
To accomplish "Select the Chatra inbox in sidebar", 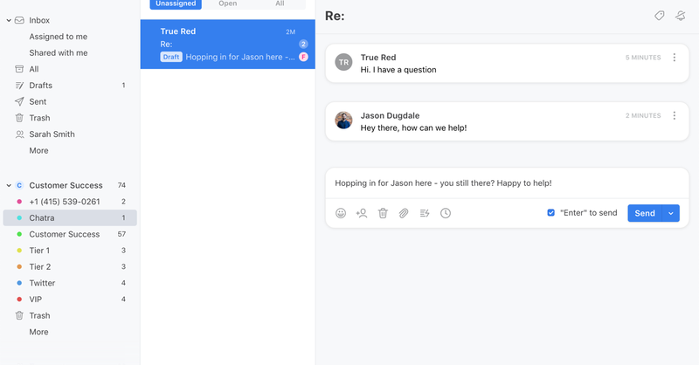I will pyautogui.click(x=42, y=218).
